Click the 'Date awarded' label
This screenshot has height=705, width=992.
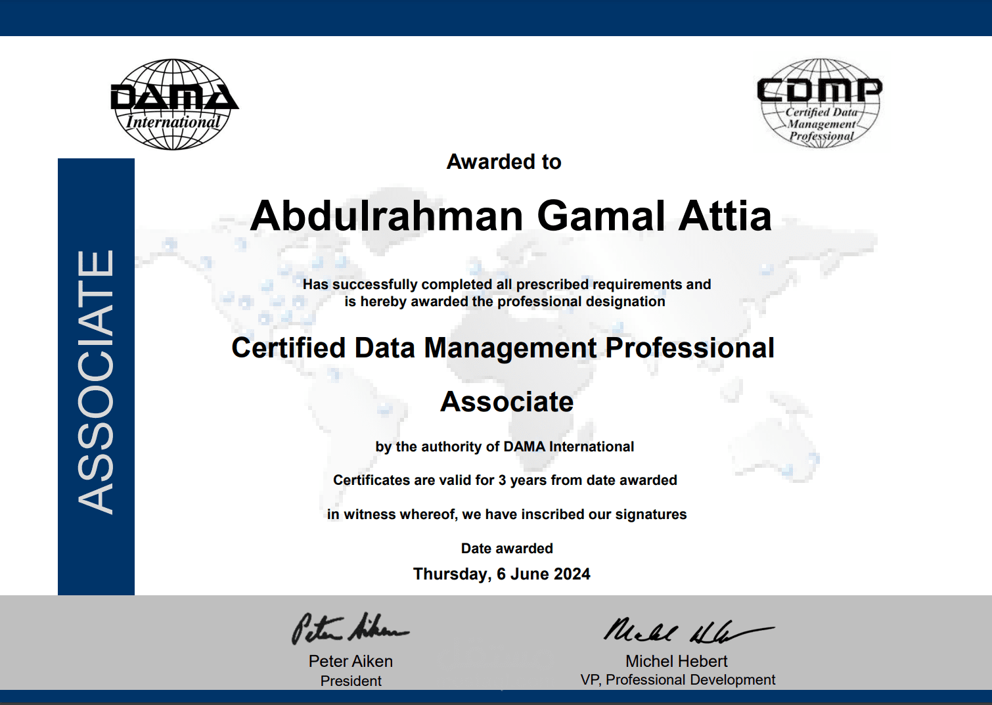pos(507,549)
